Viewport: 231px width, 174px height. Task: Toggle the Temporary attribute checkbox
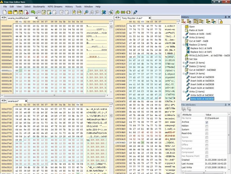click(x=207, y=141)
